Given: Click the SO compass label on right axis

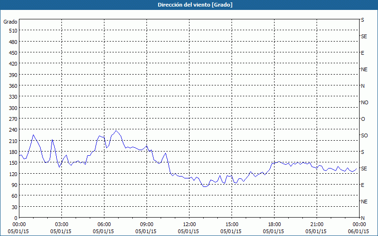Looking at the screenshot, I should [364, 135].
